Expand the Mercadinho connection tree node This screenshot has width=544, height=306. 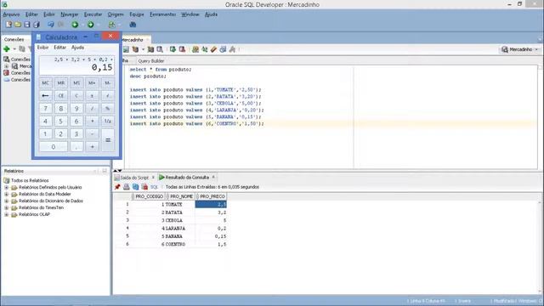pos(6,66)
